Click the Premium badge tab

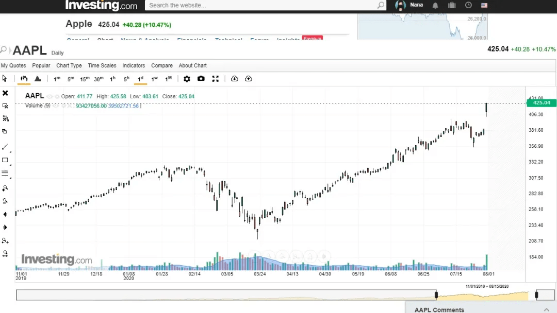click(312, 38)
